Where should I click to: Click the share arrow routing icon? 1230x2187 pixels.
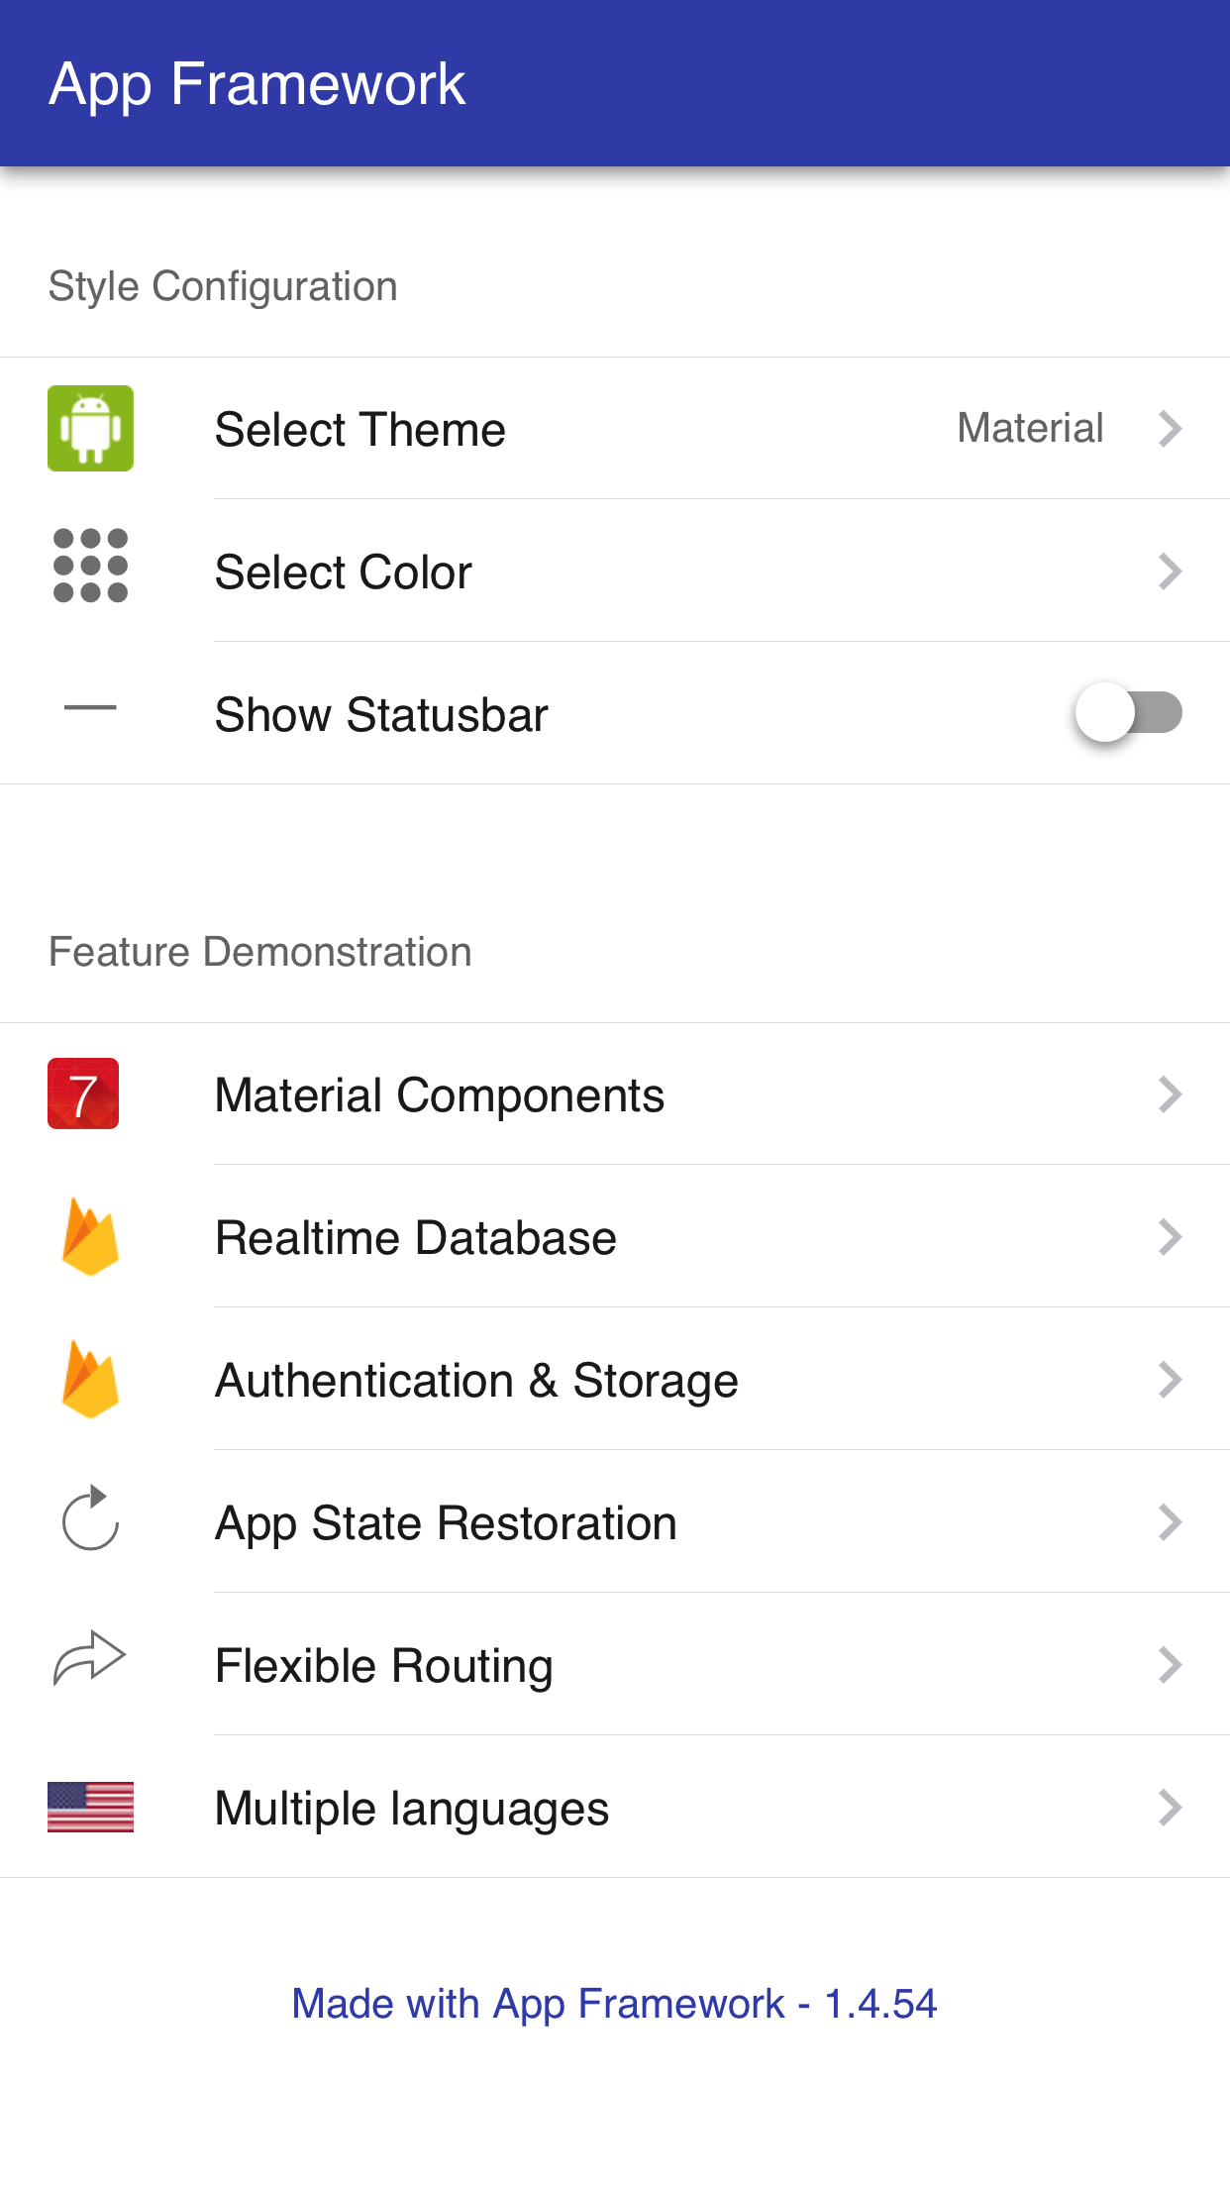coord(89,1657)
